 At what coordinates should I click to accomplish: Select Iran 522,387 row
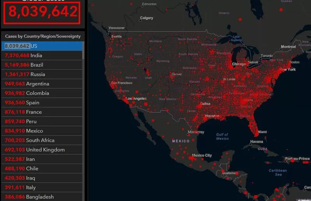(x=42, y=159)
